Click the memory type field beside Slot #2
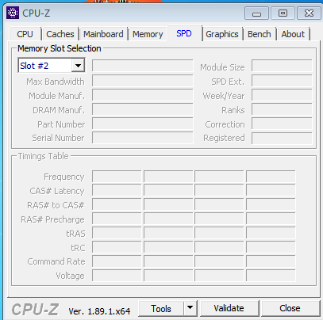 (143, 66)
